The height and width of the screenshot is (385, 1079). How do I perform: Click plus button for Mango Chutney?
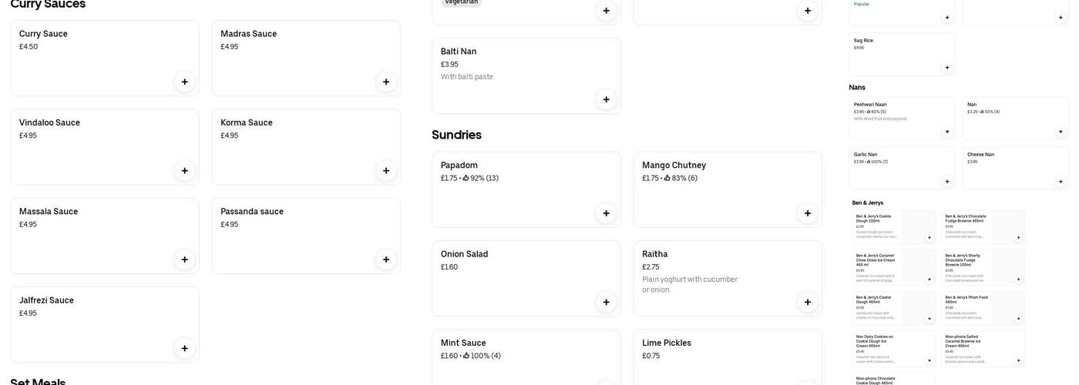coord(808,213)
